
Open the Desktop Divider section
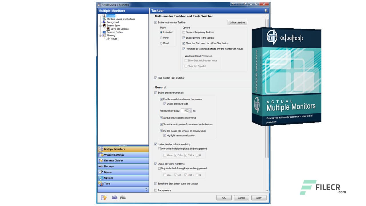tap(123, 161)
